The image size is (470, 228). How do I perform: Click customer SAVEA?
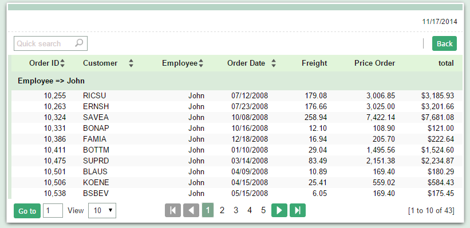click(96, 117)
